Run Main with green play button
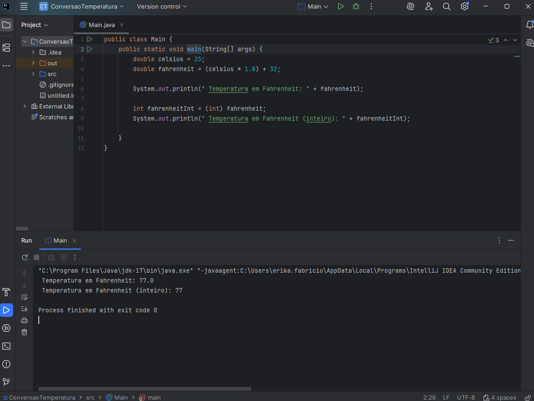Screen dimensions: 534x401 click(x=341, y=6)
